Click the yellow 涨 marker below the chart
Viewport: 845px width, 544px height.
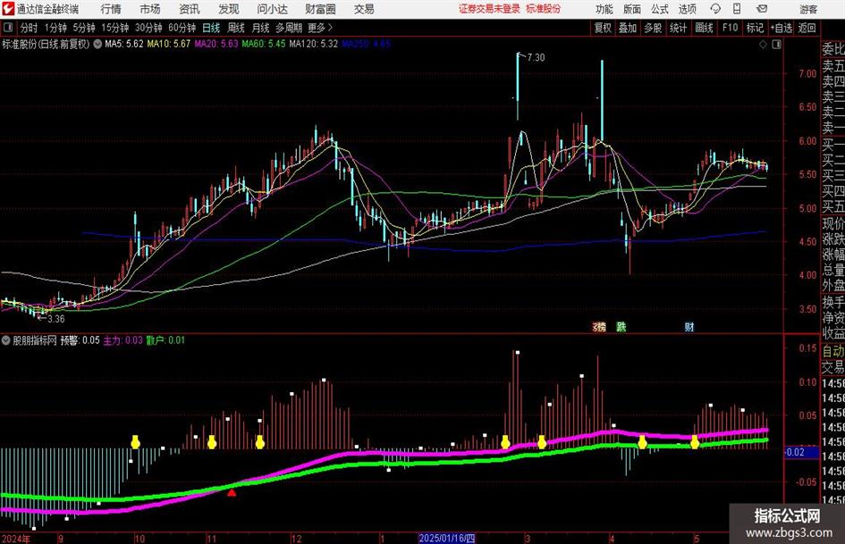point(599,326)
